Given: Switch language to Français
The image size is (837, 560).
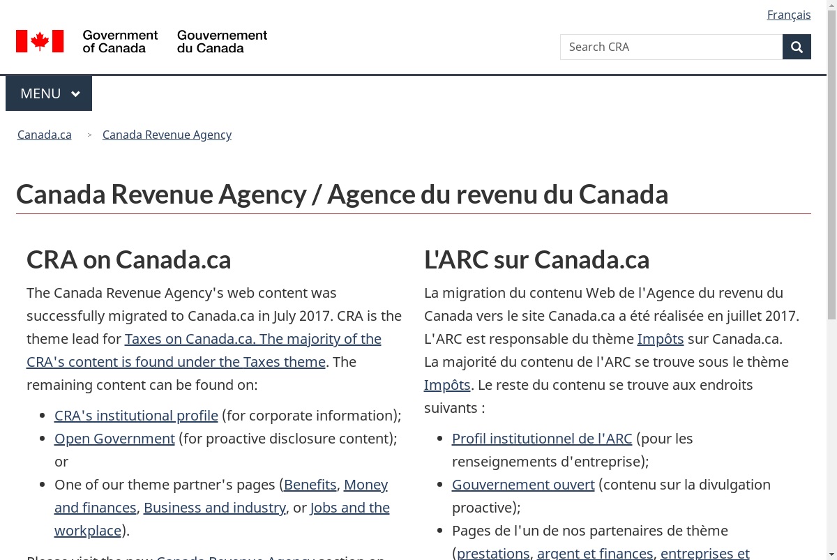Looking at the screenshot, I should point(789,15).
